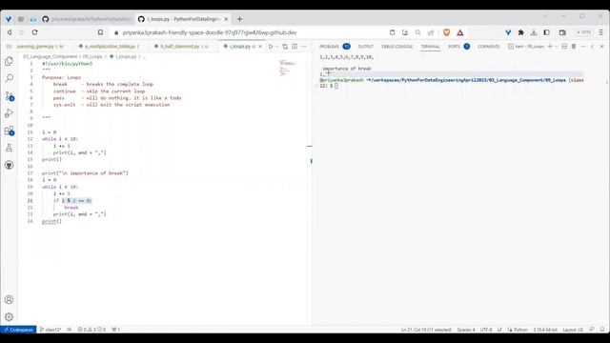Click the Run Python File play button

point(271,47)
